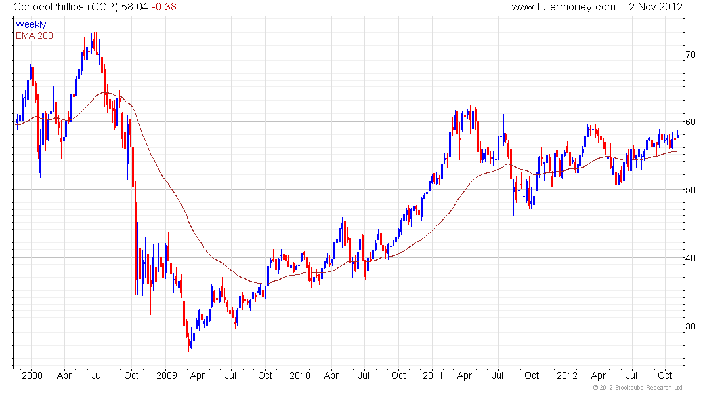
Task: Select the 2011 year label on time axis
Action: click(x=433, y=375)
